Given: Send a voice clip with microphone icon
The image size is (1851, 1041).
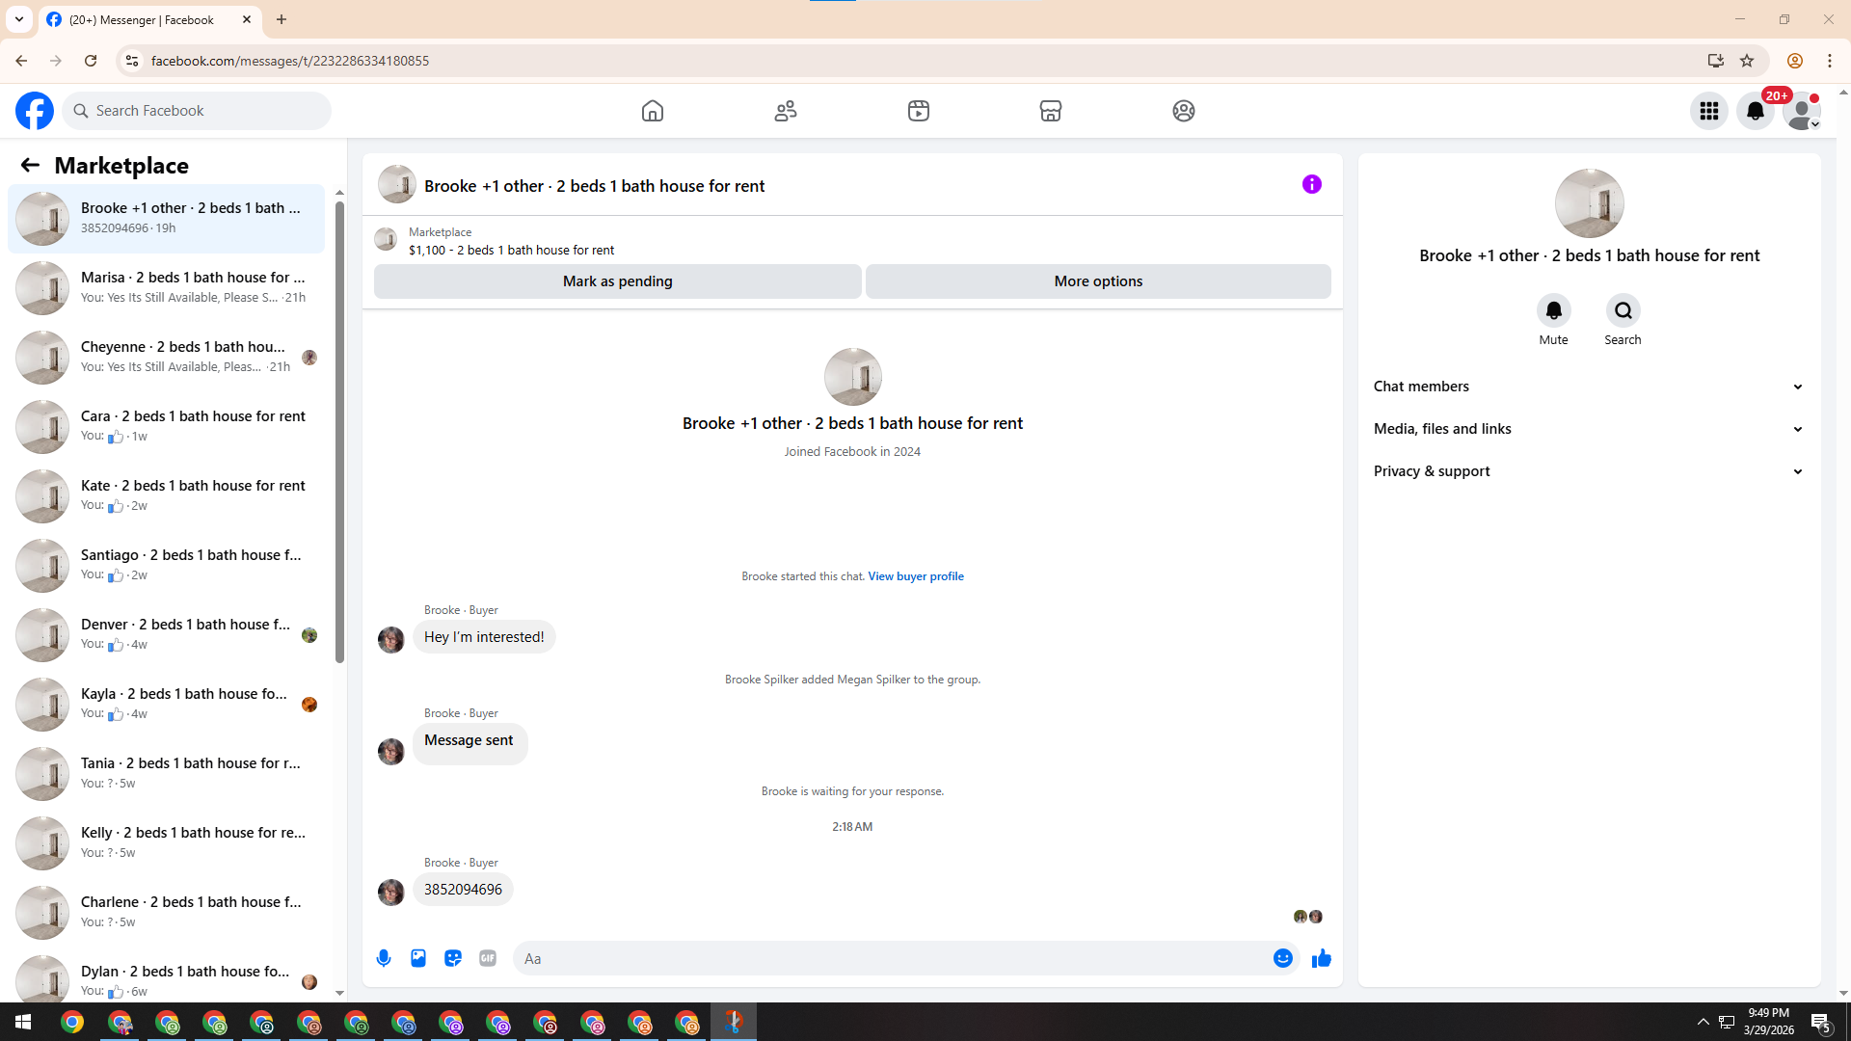Looking at the screenshot, I should click(384, 958).
